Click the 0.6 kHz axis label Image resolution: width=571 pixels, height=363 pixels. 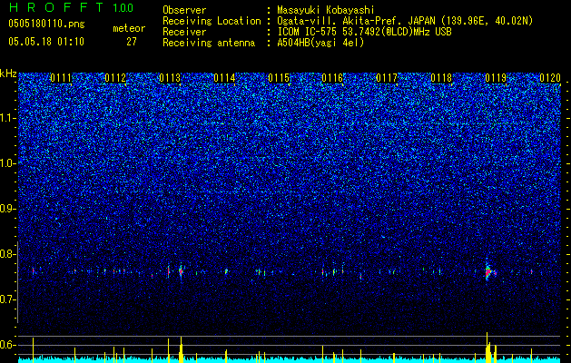(6, 345)
